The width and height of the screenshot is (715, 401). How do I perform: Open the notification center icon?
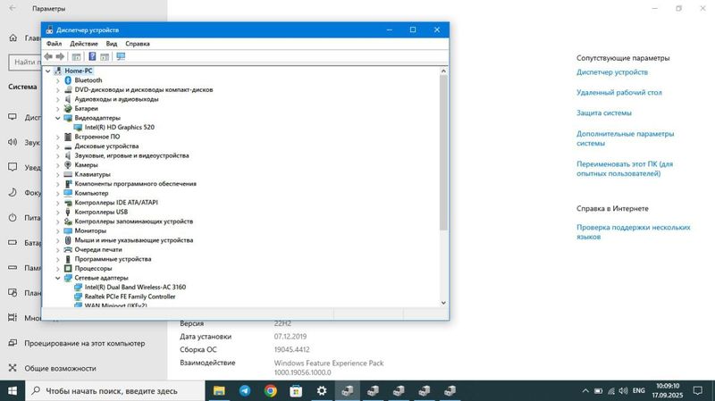pyautogui.click(x=697, y=391)
